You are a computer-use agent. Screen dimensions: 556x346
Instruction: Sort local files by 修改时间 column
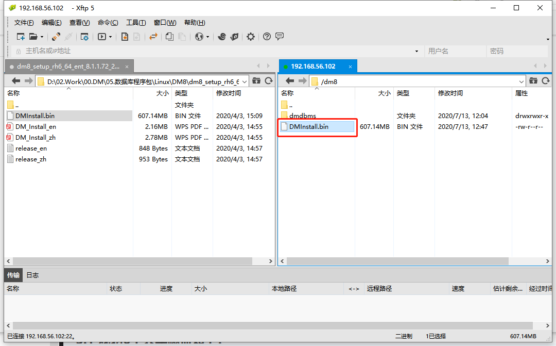click(x=243, y=93)
